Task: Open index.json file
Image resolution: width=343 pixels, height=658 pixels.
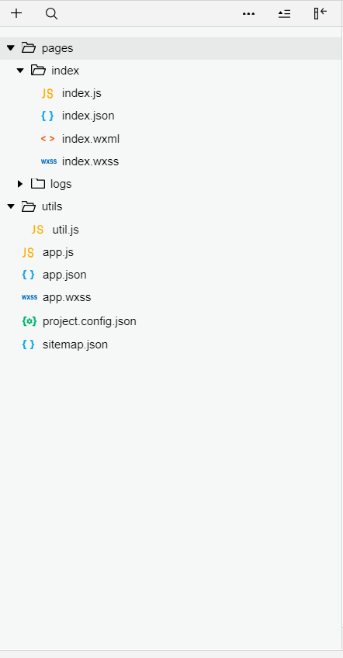Action: (88, 116)
